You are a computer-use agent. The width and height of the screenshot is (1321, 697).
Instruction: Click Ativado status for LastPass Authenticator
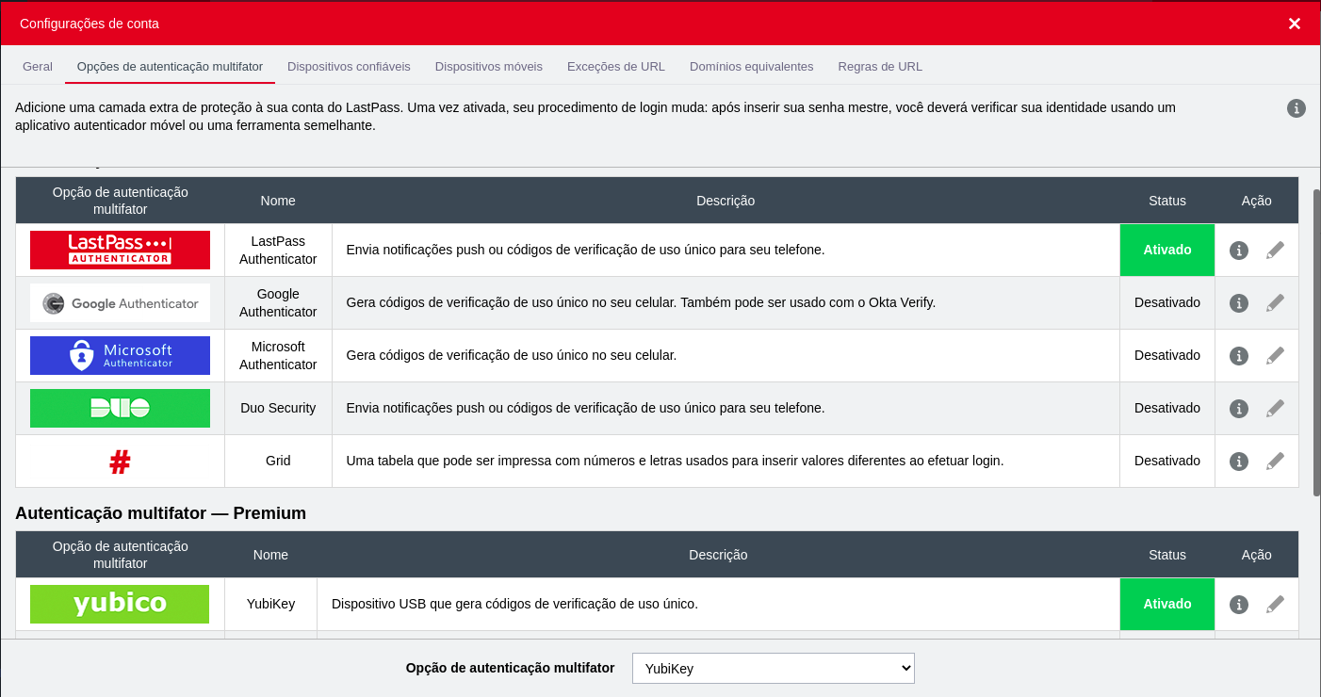tap(1167, 250)
